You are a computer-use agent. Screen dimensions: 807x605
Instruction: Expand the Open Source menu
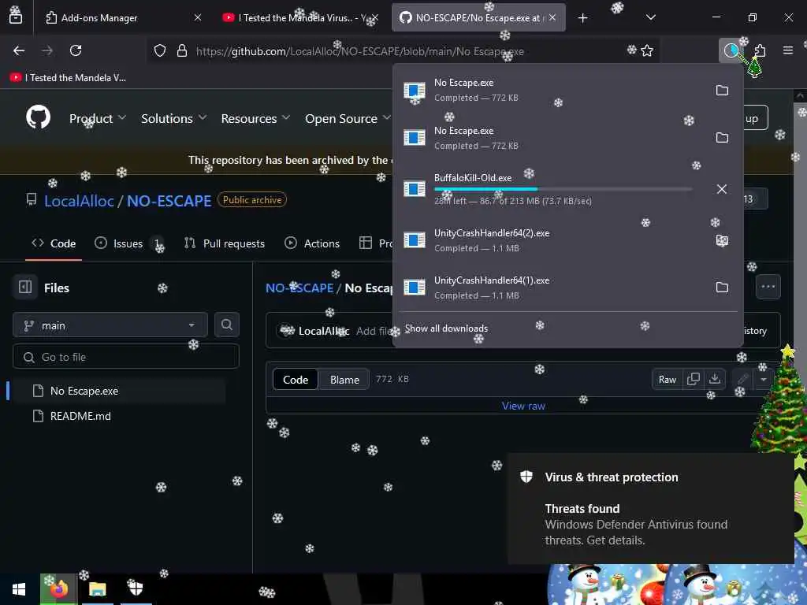pos(348,118)
